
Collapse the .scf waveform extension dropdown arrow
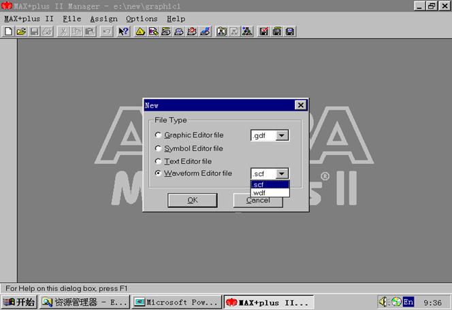282,173
